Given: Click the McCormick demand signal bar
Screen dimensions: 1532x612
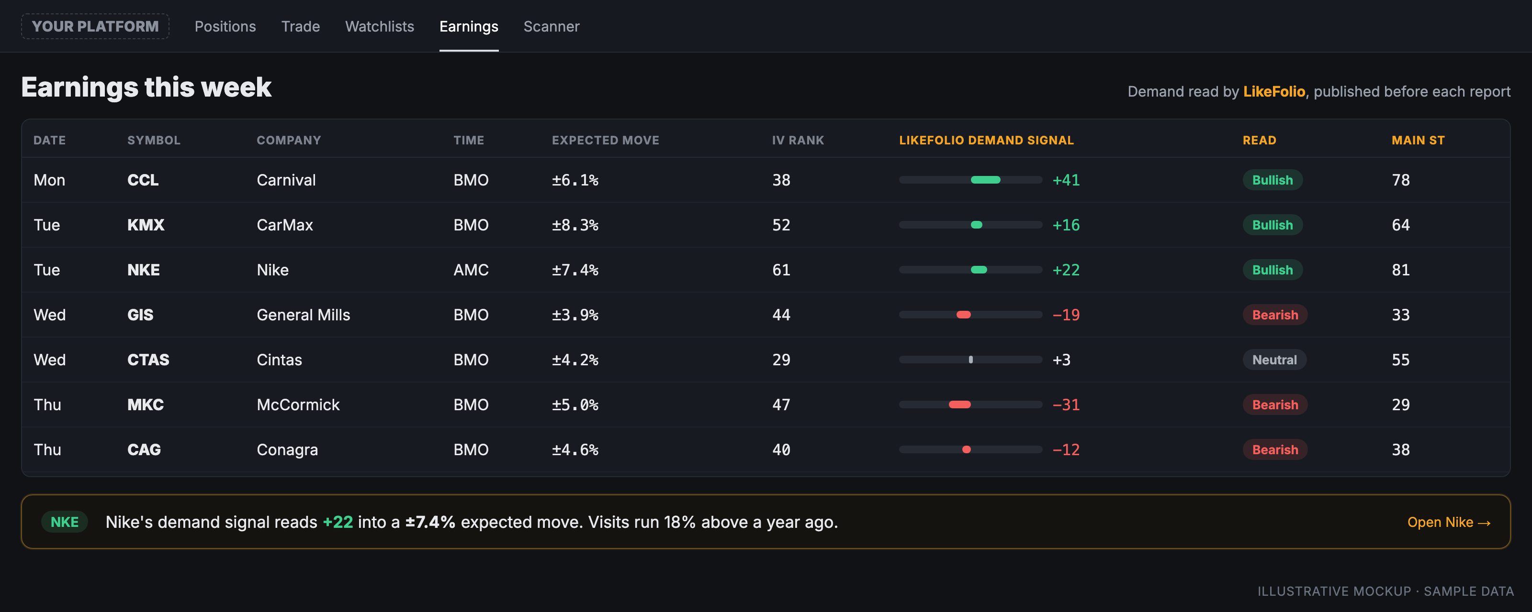Looking at the screenshot, I should [x=970, y=404].
